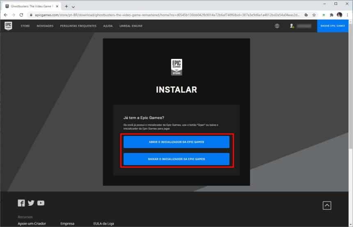Click the 'Já tem a Epic Games?' heading

(144, 118)
